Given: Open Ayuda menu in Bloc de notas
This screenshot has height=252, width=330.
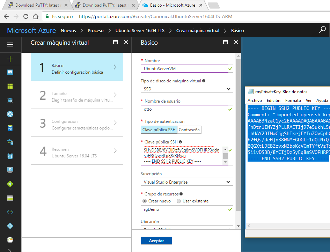Looking at the screenshot, I should pos(322,101).
